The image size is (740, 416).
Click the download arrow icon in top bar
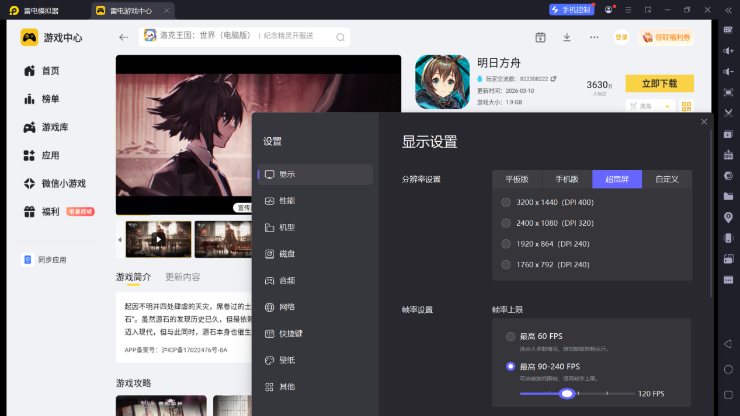tap(567, 37)
